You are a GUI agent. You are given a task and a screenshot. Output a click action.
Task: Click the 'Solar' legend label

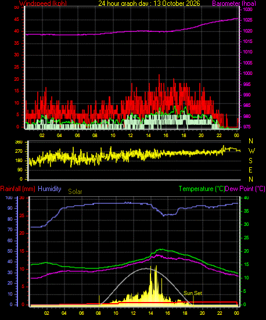75,192
